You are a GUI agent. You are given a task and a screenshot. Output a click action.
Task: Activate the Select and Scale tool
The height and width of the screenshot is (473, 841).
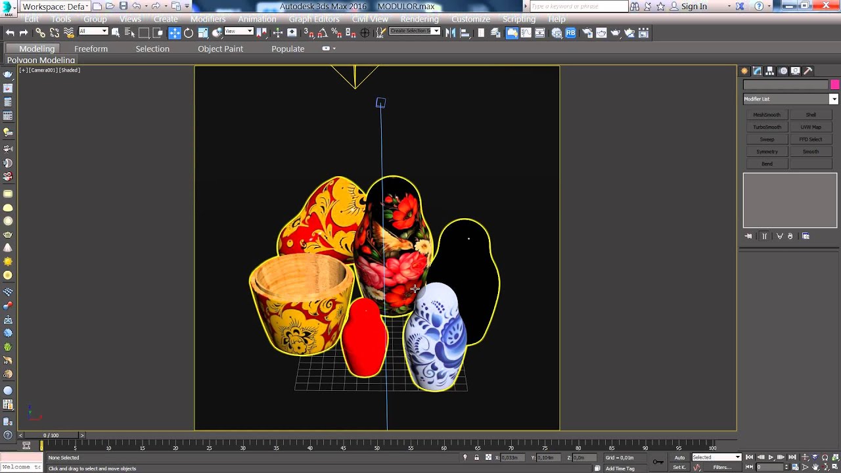(203, 33)
